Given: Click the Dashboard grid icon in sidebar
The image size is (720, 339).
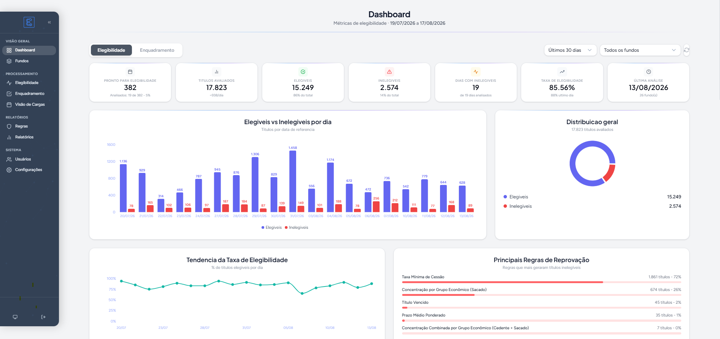Looking at the screenshot, I should coord(9,50).
